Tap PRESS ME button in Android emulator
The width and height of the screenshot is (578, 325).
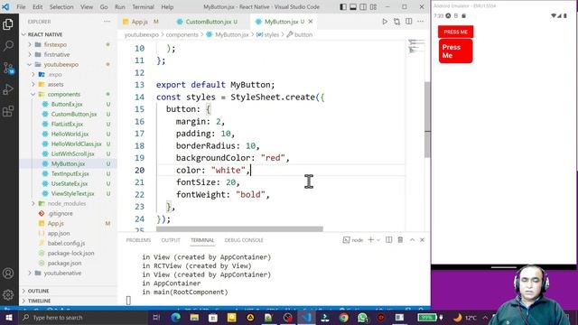[x=455, y=32]
